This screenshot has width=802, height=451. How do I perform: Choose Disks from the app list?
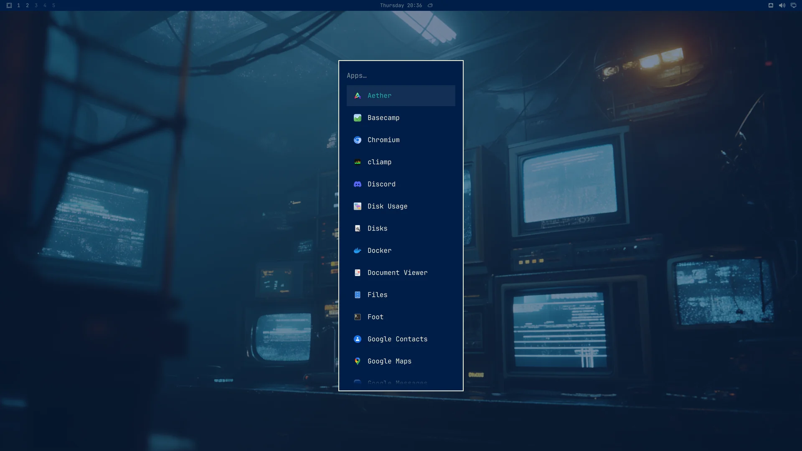click(401, 228)
